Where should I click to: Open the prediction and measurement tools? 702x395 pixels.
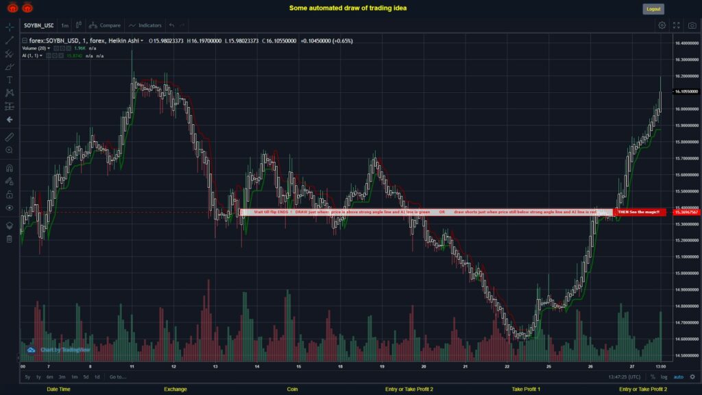[x=10, y=106]
